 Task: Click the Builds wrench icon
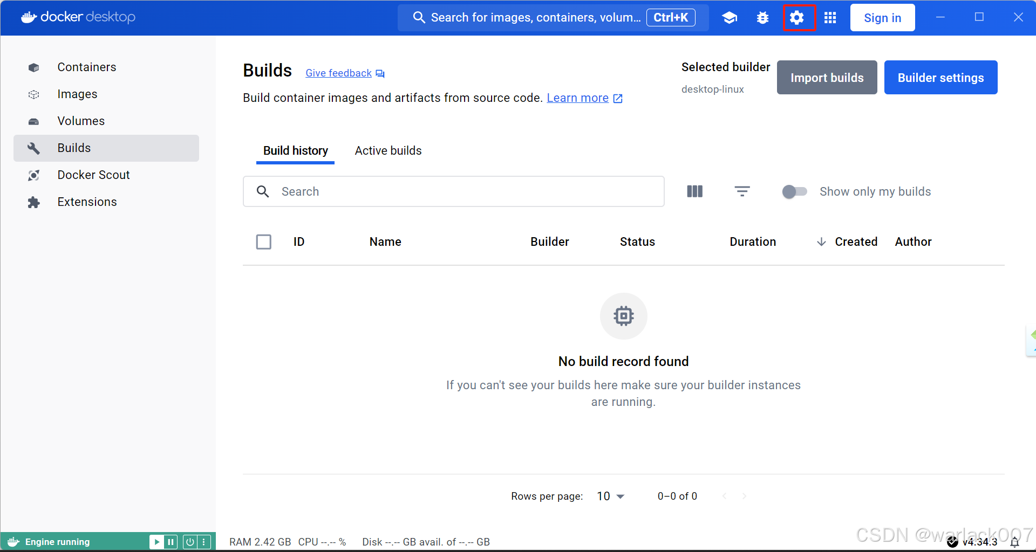pyautogui.click(x=34, y=148)
